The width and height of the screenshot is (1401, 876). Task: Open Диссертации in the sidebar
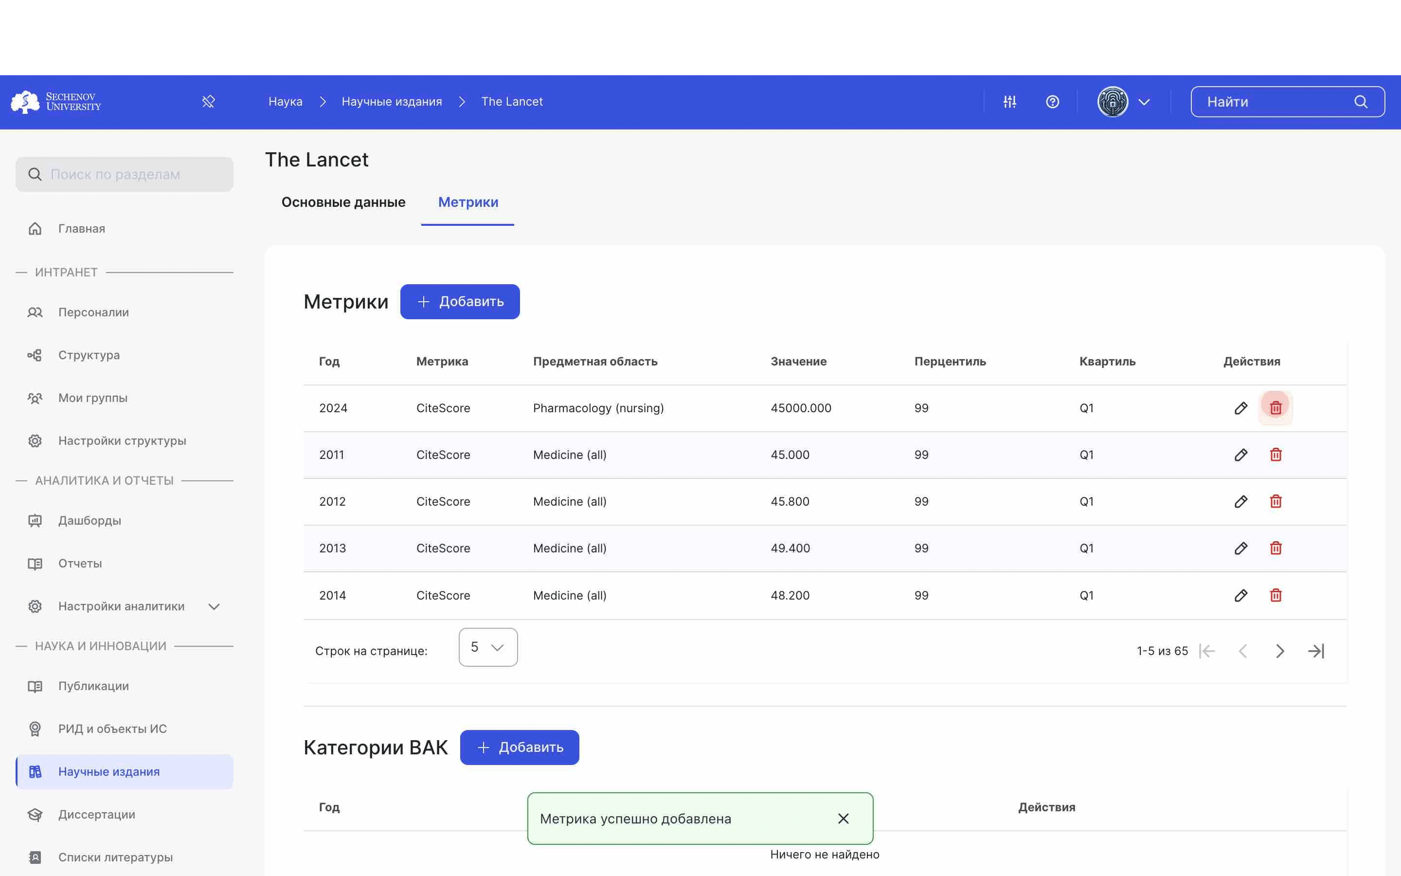[125, 815]
